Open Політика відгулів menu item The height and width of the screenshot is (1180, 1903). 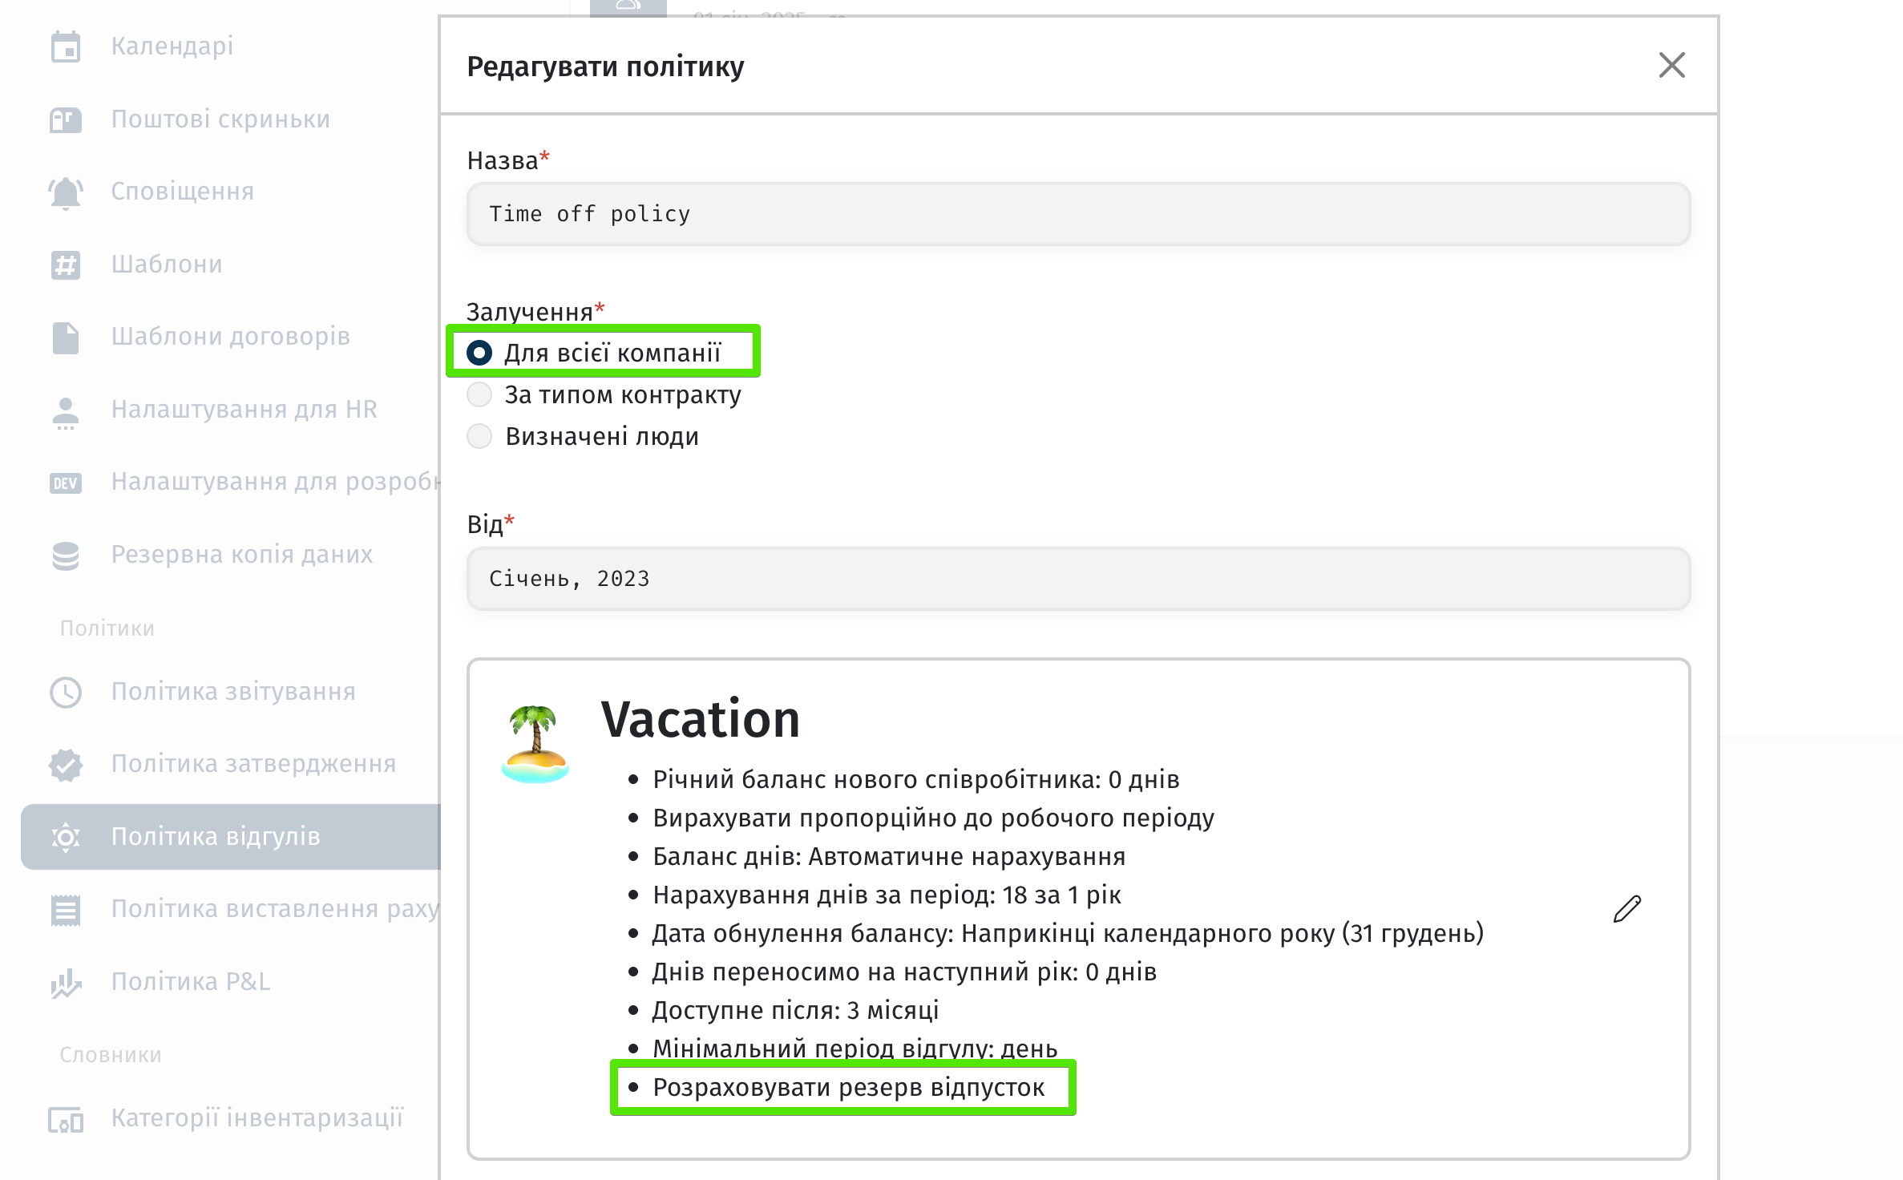point(216,836)
